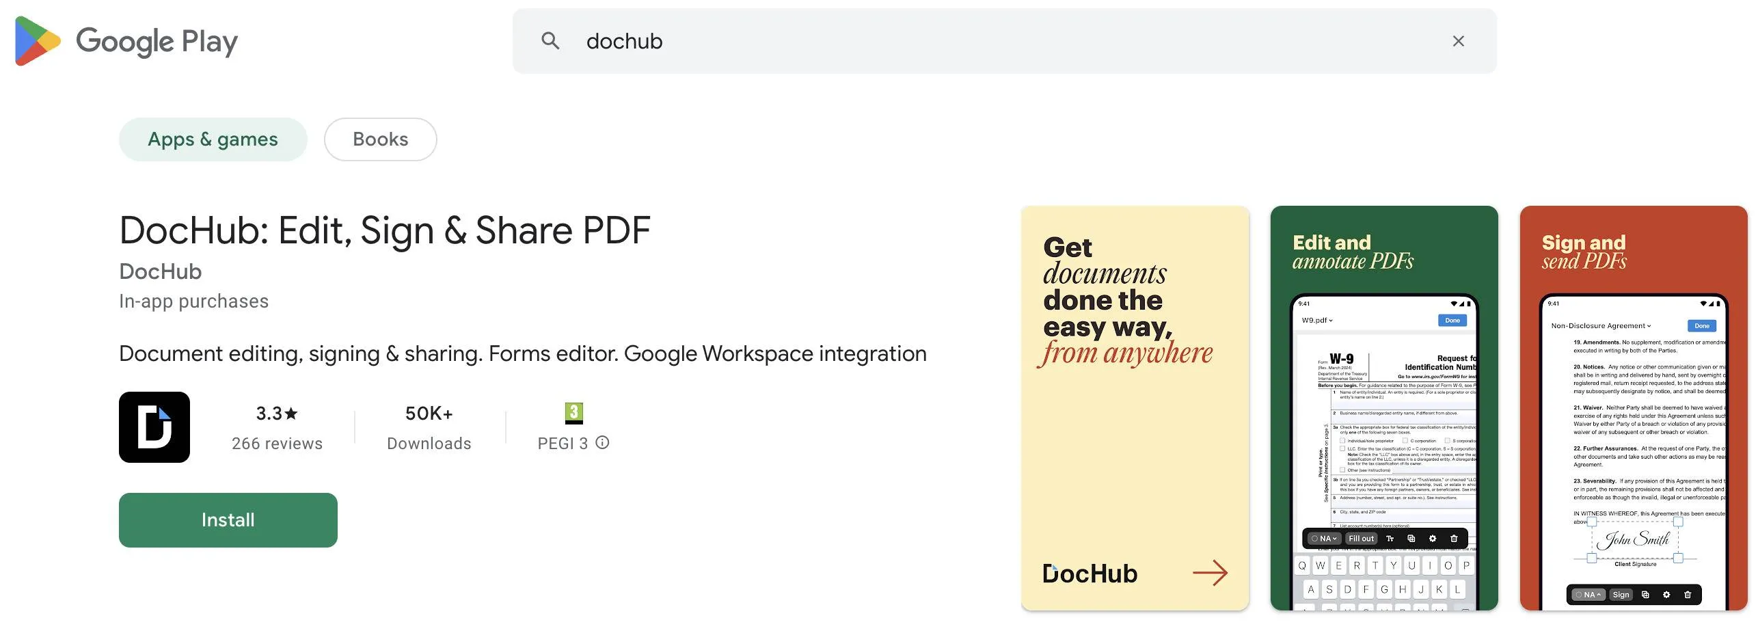
Task: Click the 50K+ Downloads stat
Action: pyautogui.click(x=429, y=427)
